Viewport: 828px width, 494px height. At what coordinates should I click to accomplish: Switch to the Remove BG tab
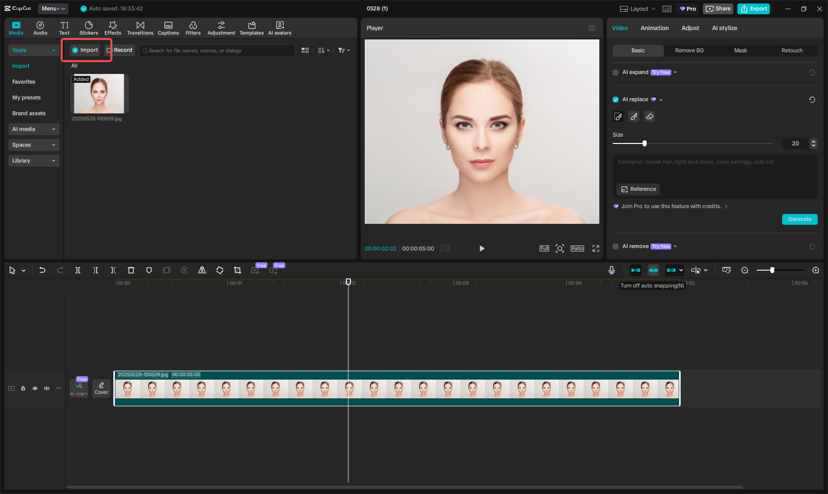click(x=689, y=51)
